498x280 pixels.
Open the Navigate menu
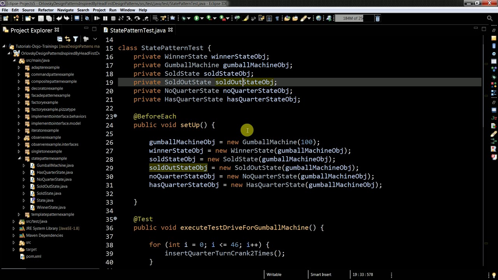(65, 10)
